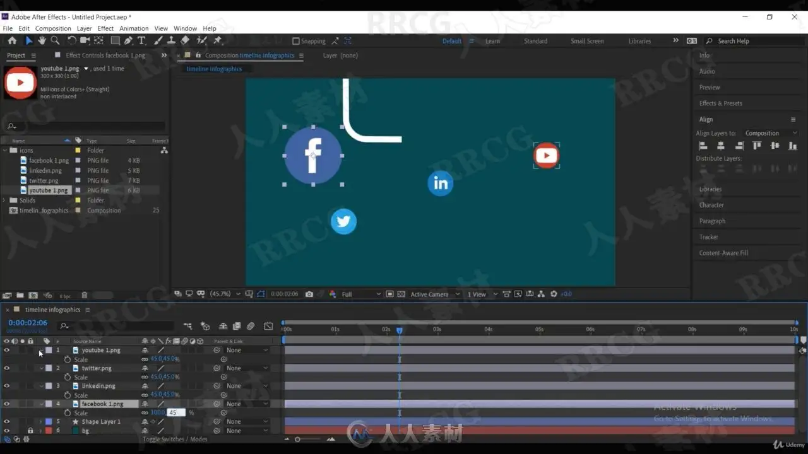Screen dimensions: 808x454
Task: Select the Eraser tool
Action: click(185, 40)
